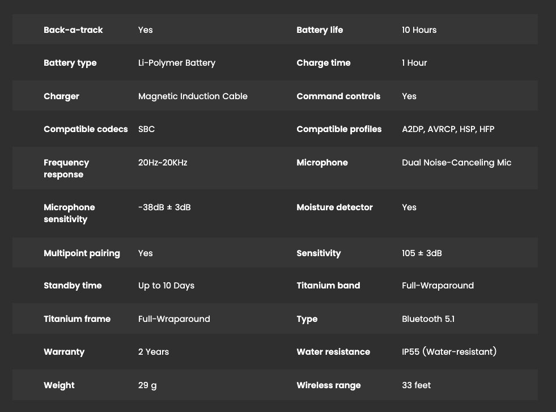The width and height of the screenshot is (556, 412).
Task: Click the Frequency response label
Action: tap(66, 168)
